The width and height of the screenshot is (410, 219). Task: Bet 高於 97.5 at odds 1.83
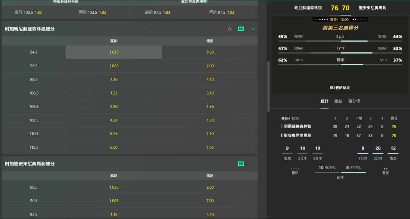tap(158, 12)
